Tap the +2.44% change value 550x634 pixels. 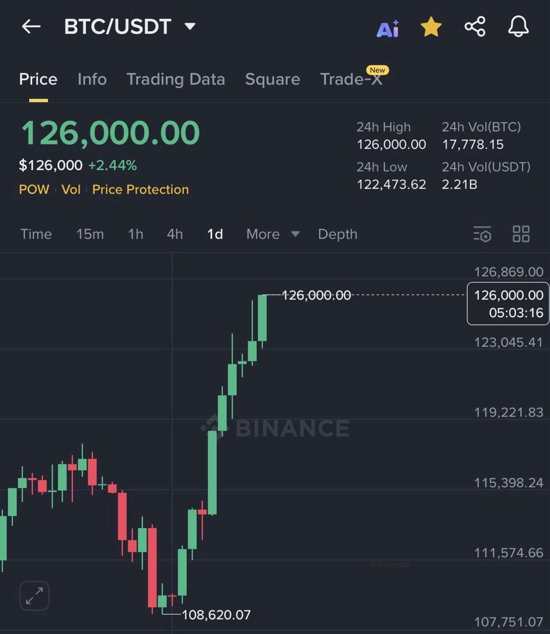coord(113,166)
